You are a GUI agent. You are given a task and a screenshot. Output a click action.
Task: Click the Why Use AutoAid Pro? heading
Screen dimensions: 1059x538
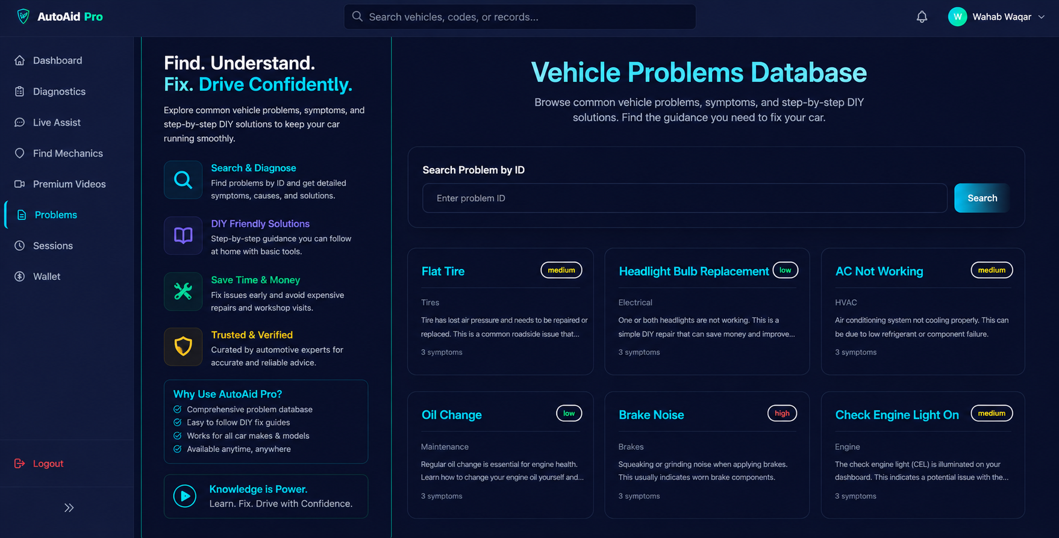point(228,394)
